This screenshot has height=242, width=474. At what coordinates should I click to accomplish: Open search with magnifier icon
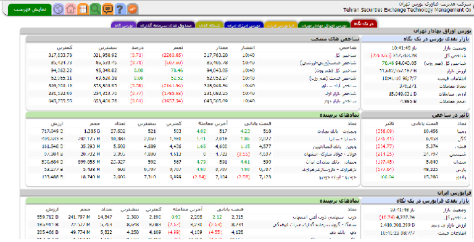[x=95, y=9]
